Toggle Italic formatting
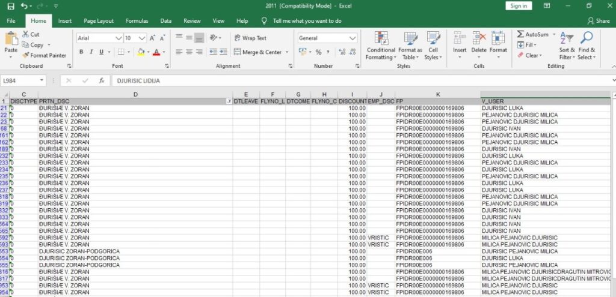The height and width of the screenshot is (297, 616). pyautogui.click(x=91, y=52)
